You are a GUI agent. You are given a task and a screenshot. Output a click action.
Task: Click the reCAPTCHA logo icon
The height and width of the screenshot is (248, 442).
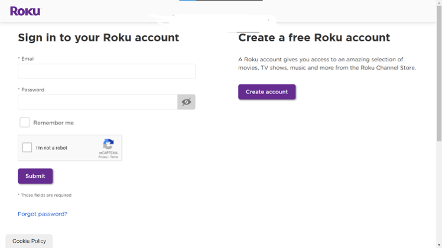click(x=108, y=144)
